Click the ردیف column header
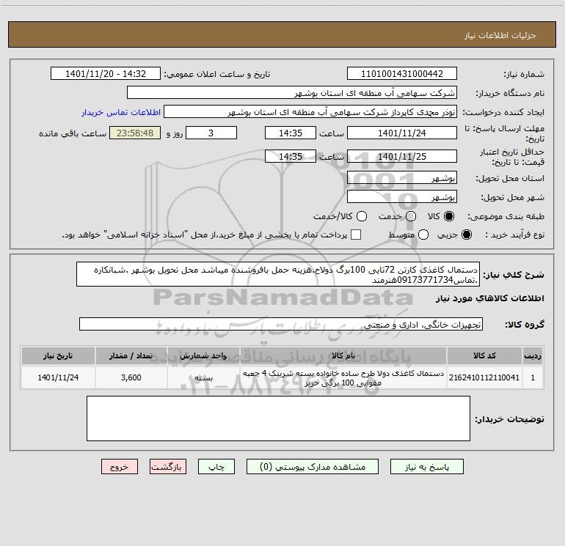The width and height of the screenshot is (565, 546). pos(533,355)
